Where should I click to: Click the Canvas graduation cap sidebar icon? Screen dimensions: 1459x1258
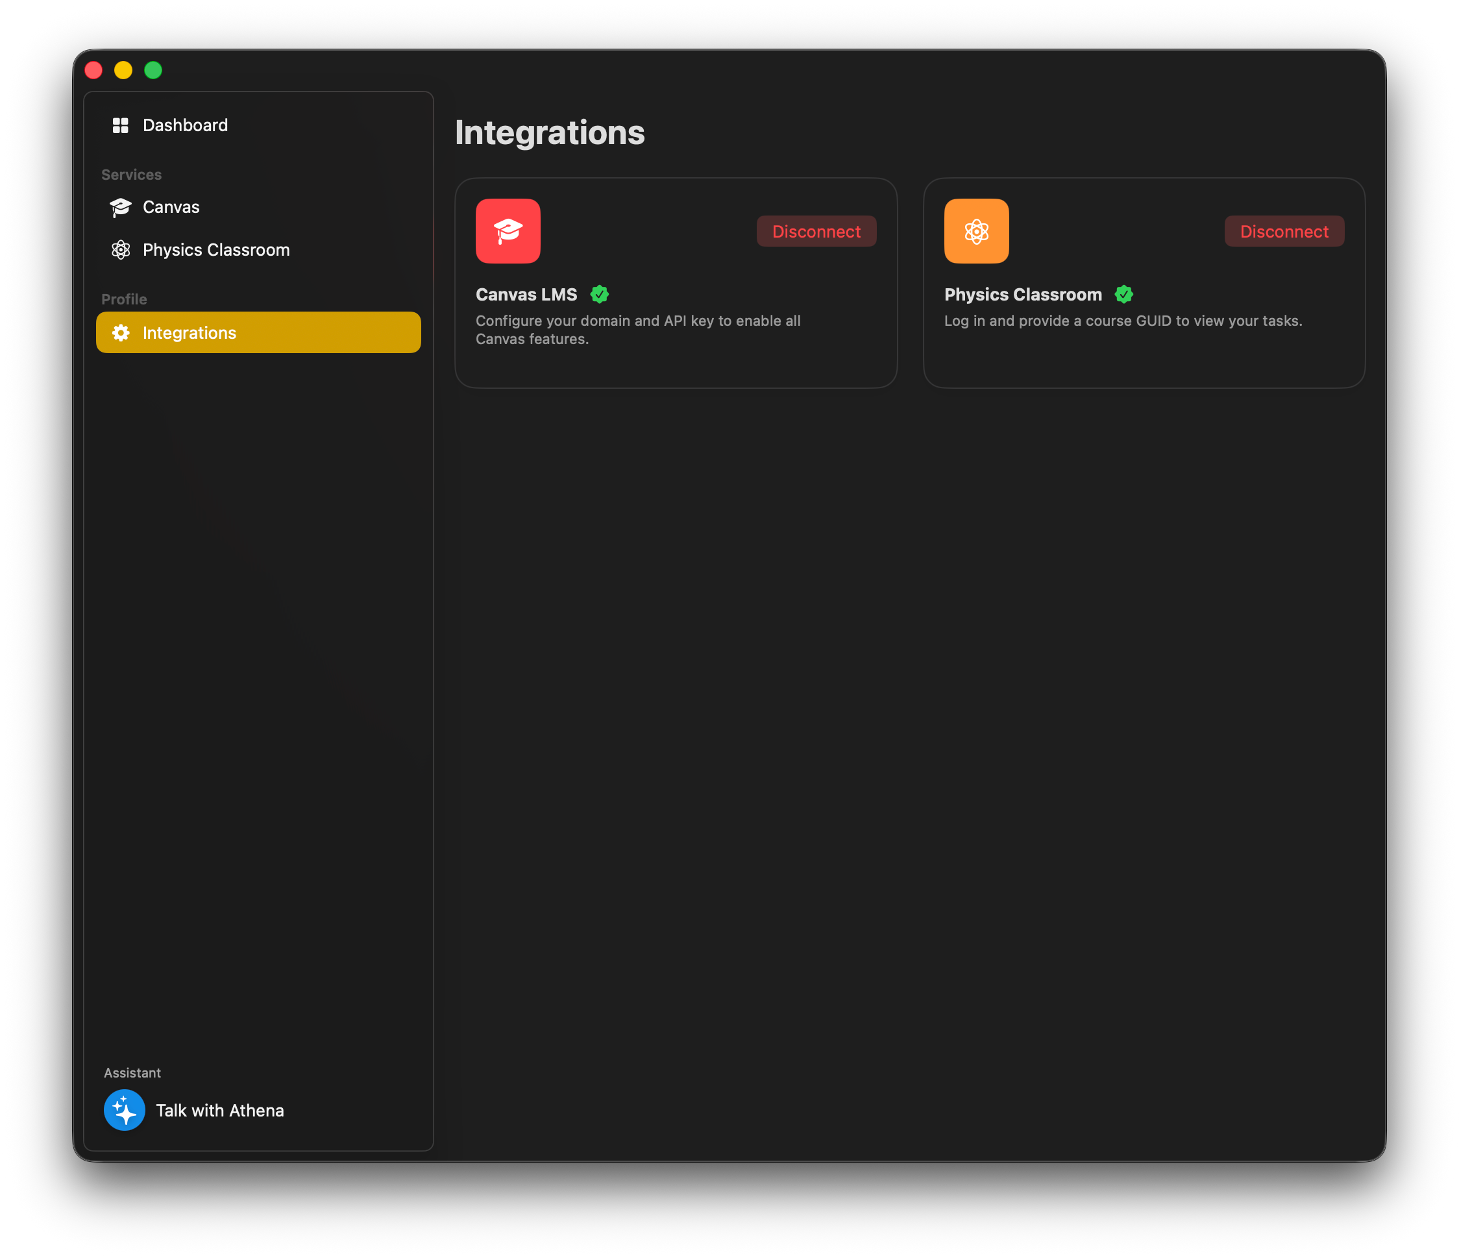(x=121, y=207)
